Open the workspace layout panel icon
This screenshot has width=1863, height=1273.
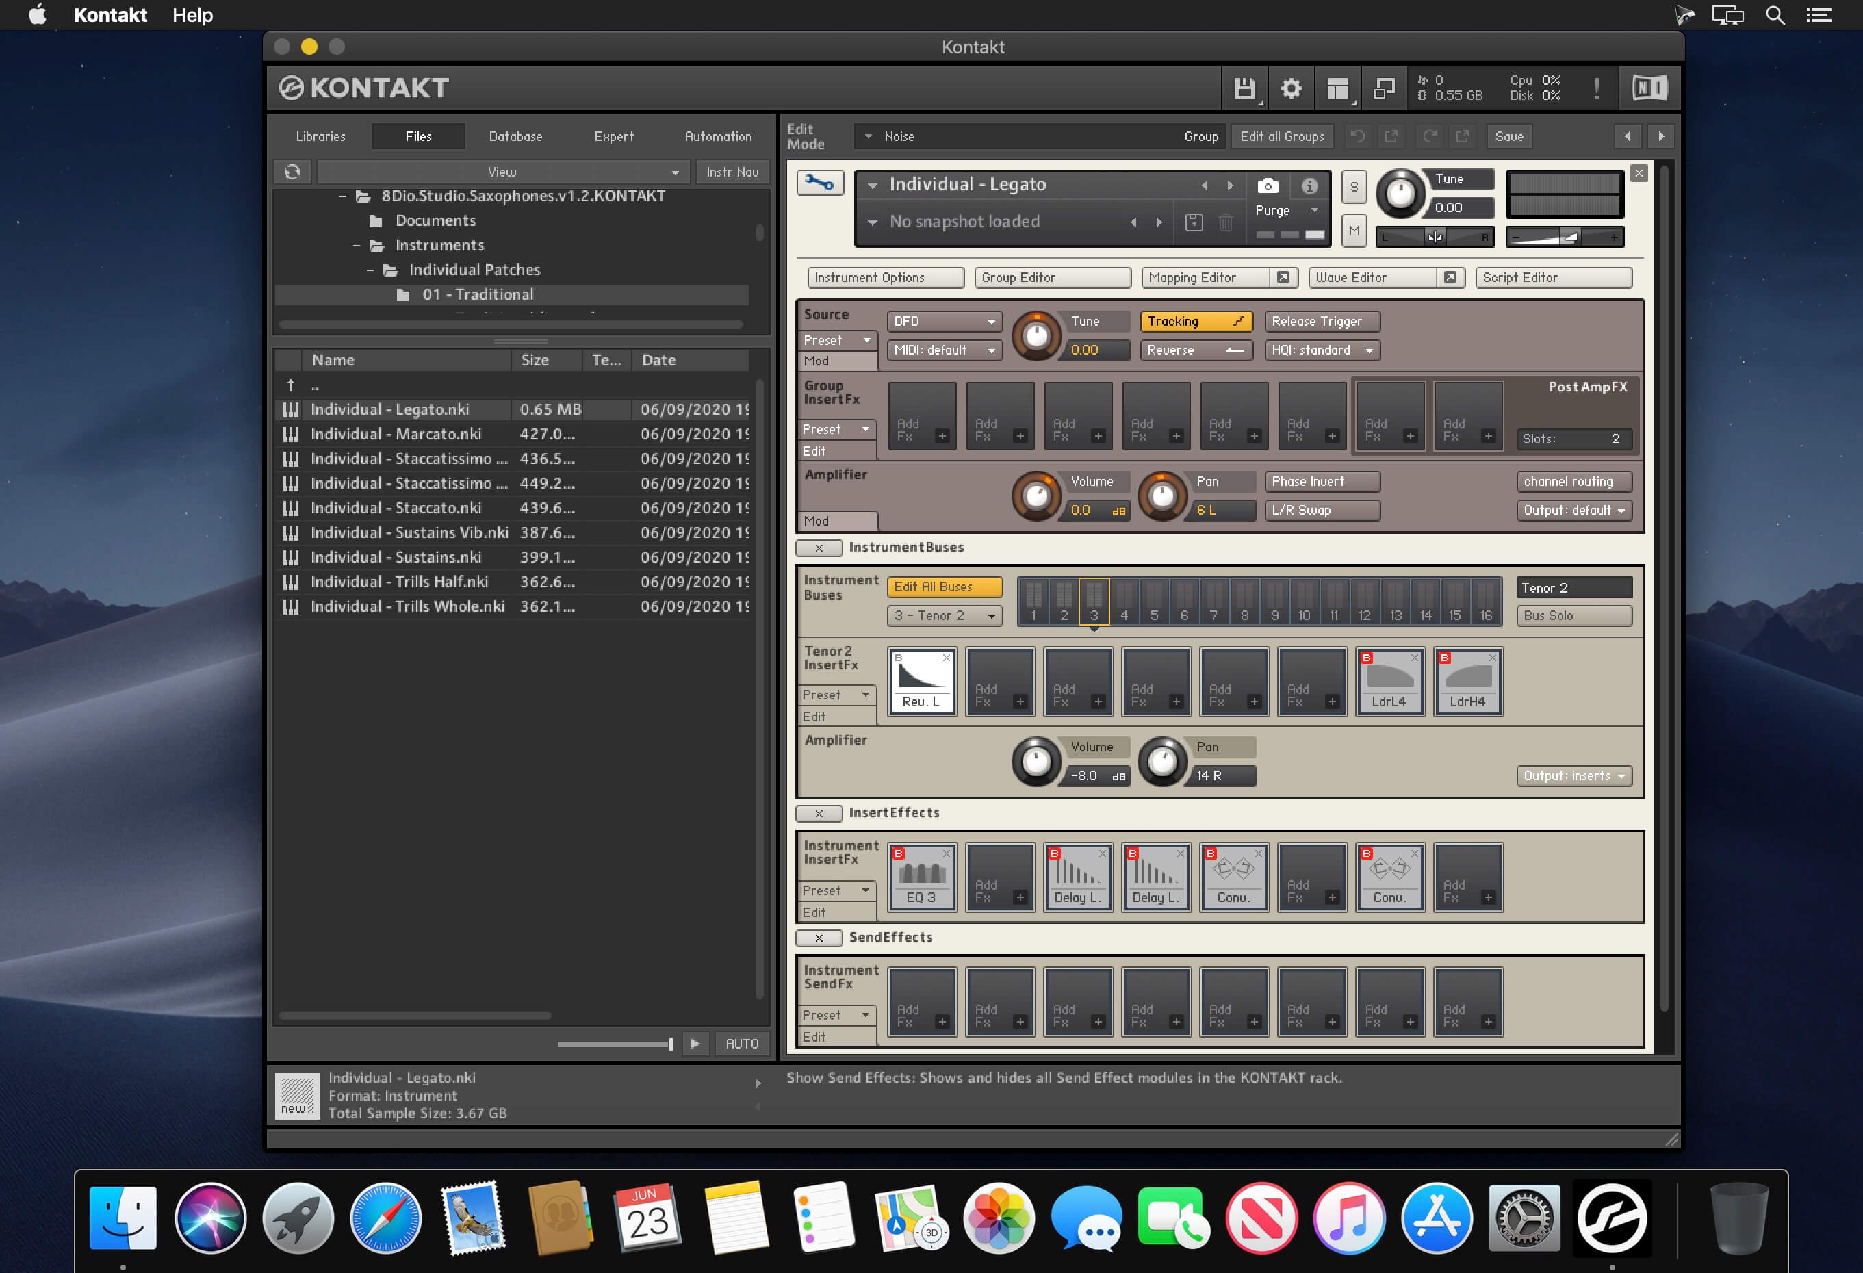pyautogui.click(x=1337, y=88)
